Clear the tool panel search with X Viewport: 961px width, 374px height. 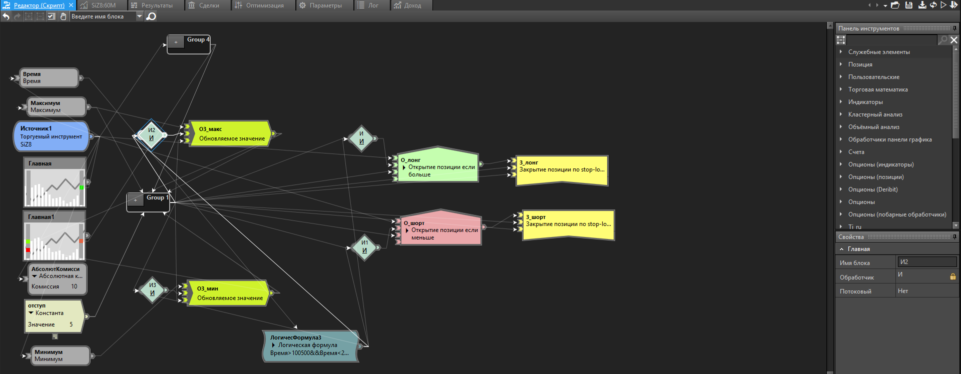954,40
